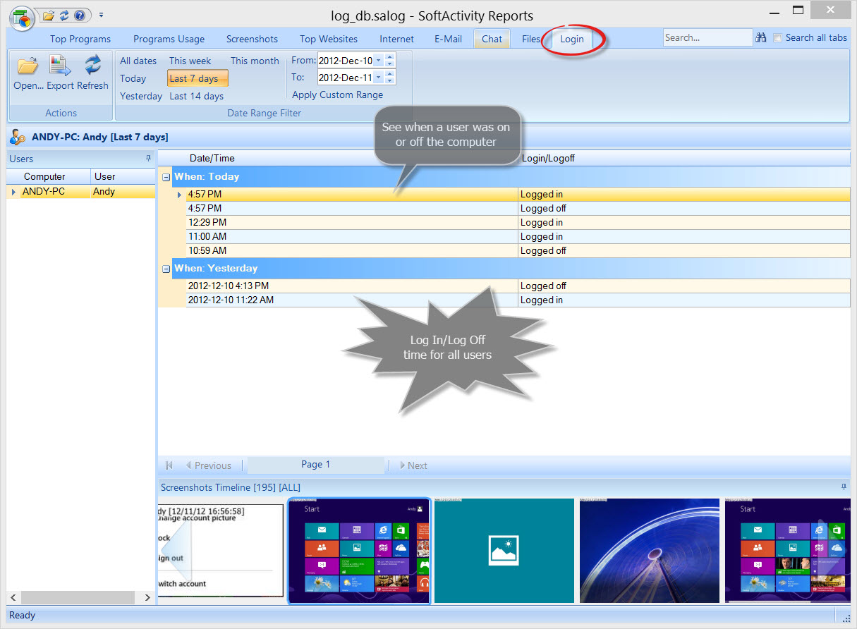
Task: Click the To date field
Action: click(x=346, y=78)
